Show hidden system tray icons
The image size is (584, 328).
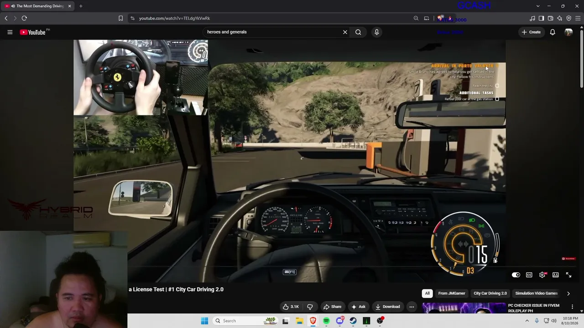click(x=527, y=321)
